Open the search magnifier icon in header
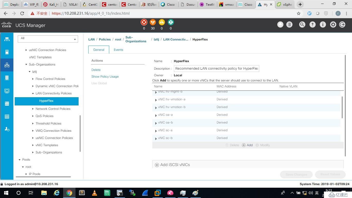 pyautogui.click(x=302, y=24)
